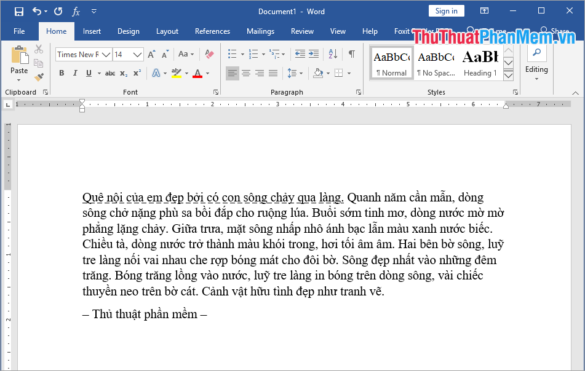Click the Clear All Formatting icon
This screenshot has width=585, height=371.
click(209, 54)
